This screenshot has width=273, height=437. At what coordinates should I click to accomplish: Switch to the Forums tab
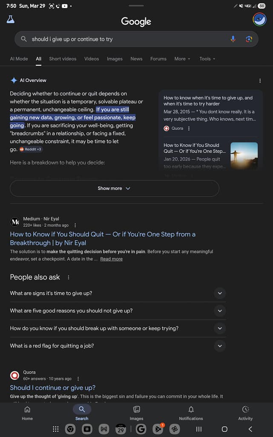tap(158, 59)
